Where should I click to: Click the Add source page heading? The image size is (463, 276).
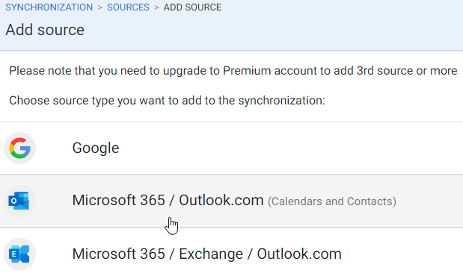[45, 30]
